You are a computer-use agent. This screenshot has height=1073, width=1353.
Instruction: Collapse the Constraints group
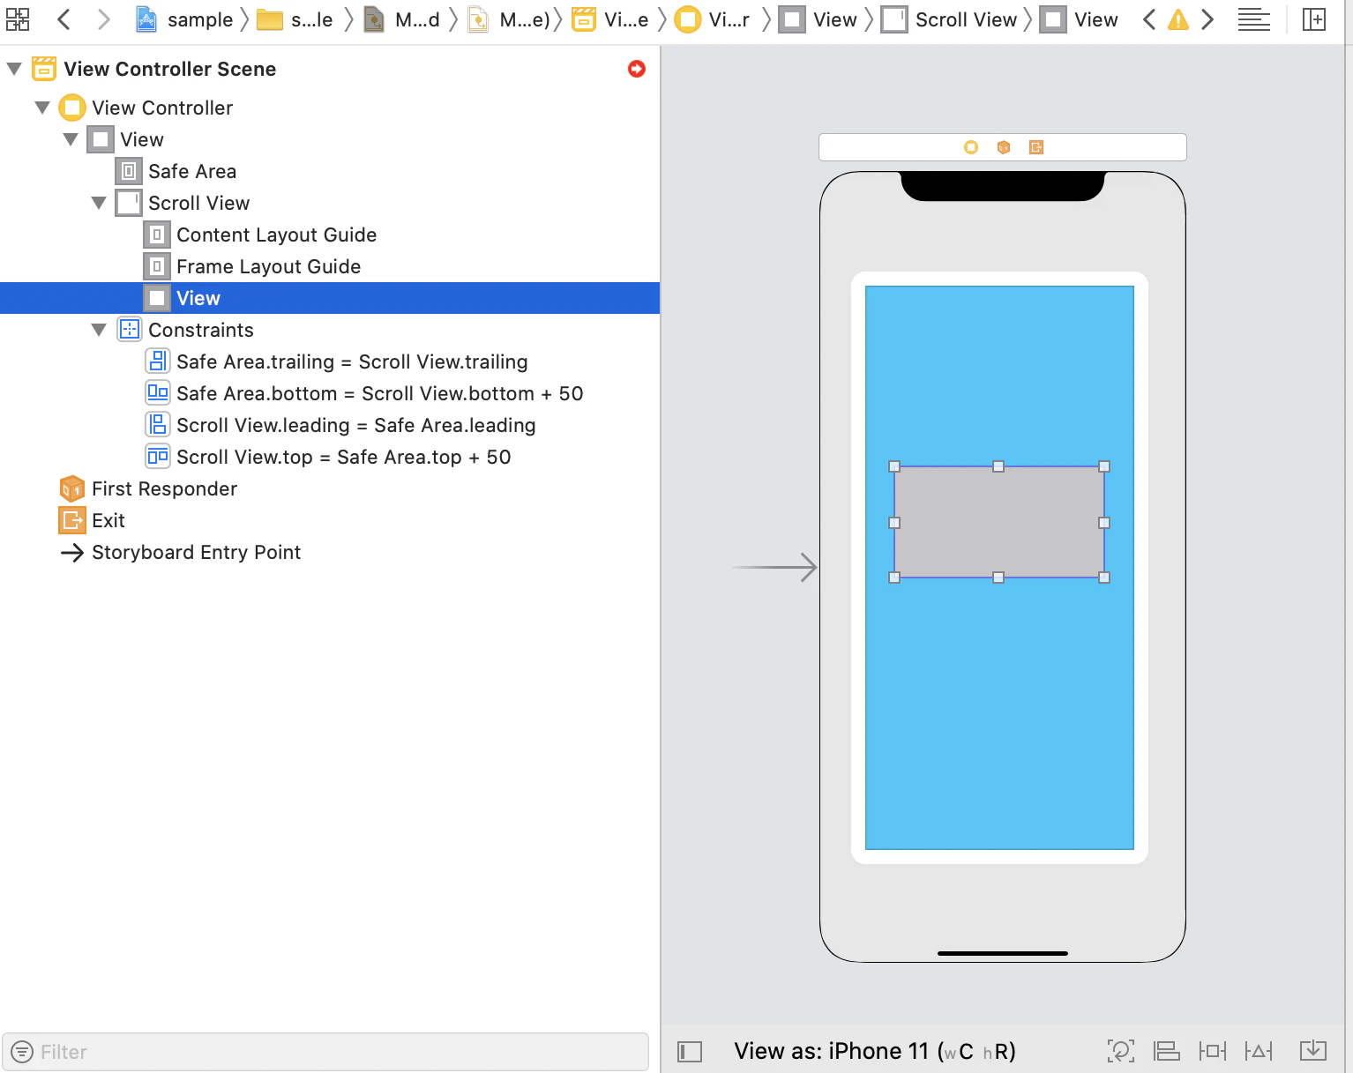[x=99, y=330]
